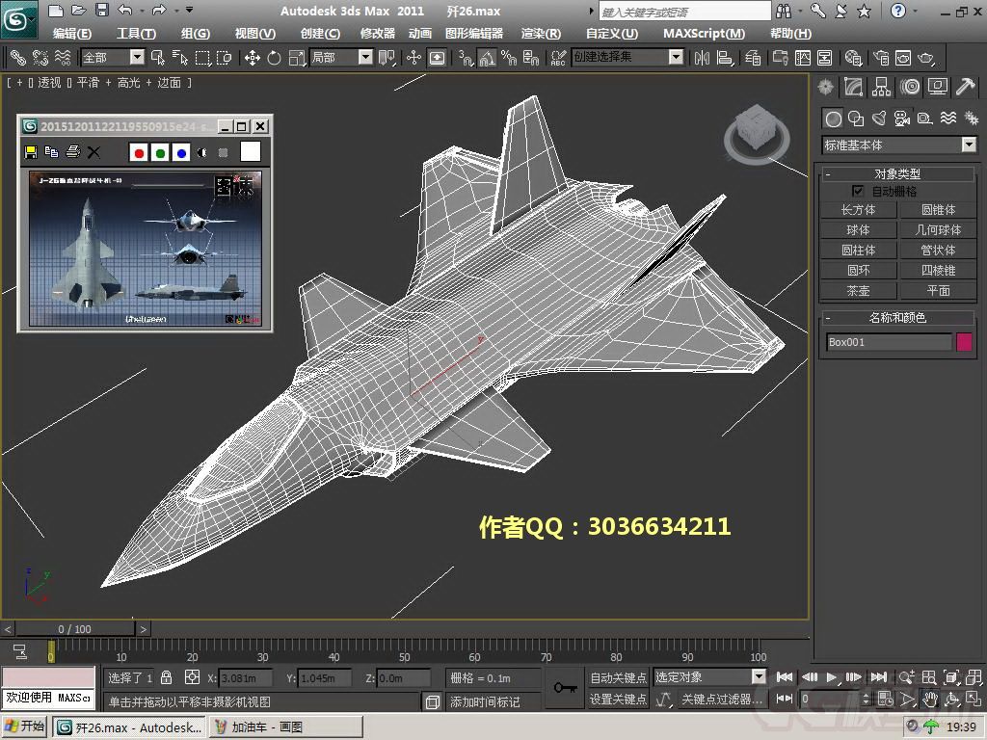
Task: Click the Box001 object color swatch
Action: (965, 342)
